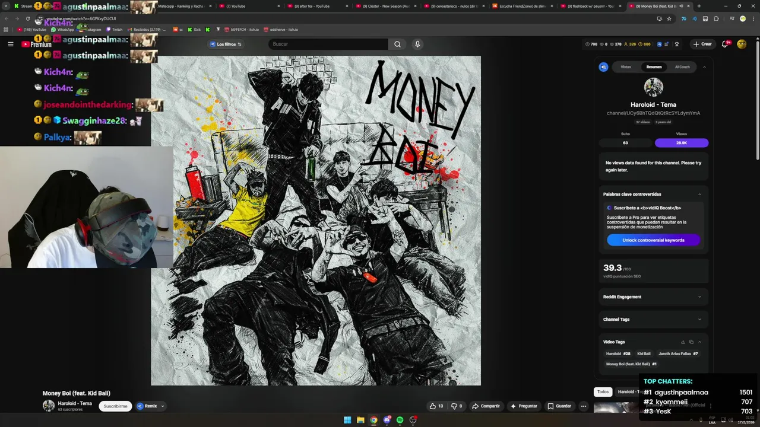This screenshot has width=760, height=427.
Task: Click the Jaroth Arias Fallas #7 tag
Action: point(678,353)
